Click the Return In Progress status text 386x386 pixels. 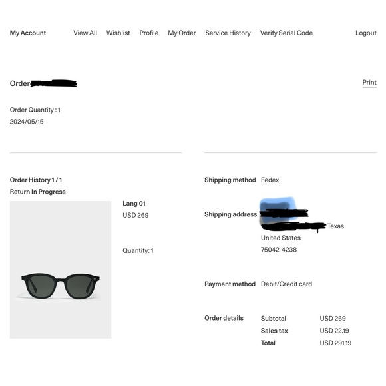[38, 192]
